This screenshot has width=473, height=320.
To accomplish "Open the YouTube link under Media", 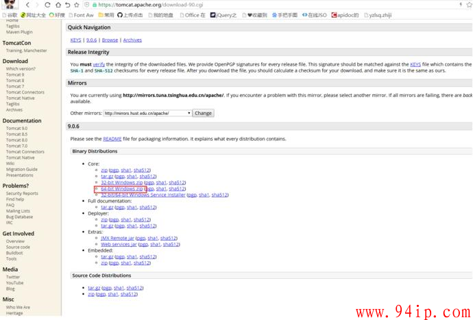I will pyautogui.click(x=15, y=283).
